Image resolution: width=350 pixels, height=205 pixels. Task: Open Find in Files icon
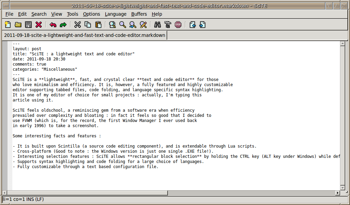112,25
